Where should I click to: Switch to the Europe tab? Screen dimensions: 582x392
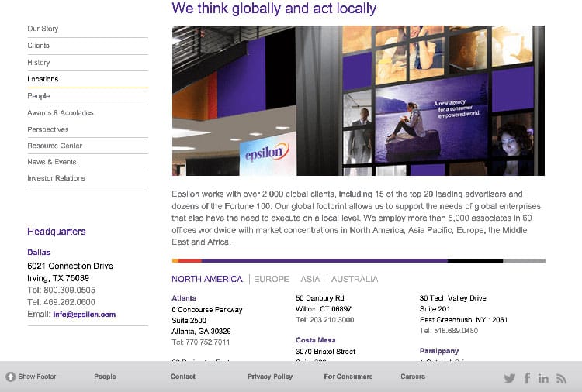click(x=272, y=279)
